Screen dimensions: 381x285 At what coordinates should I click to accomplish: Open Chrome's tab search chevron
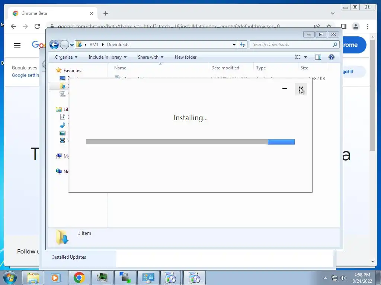coord(332,13)
